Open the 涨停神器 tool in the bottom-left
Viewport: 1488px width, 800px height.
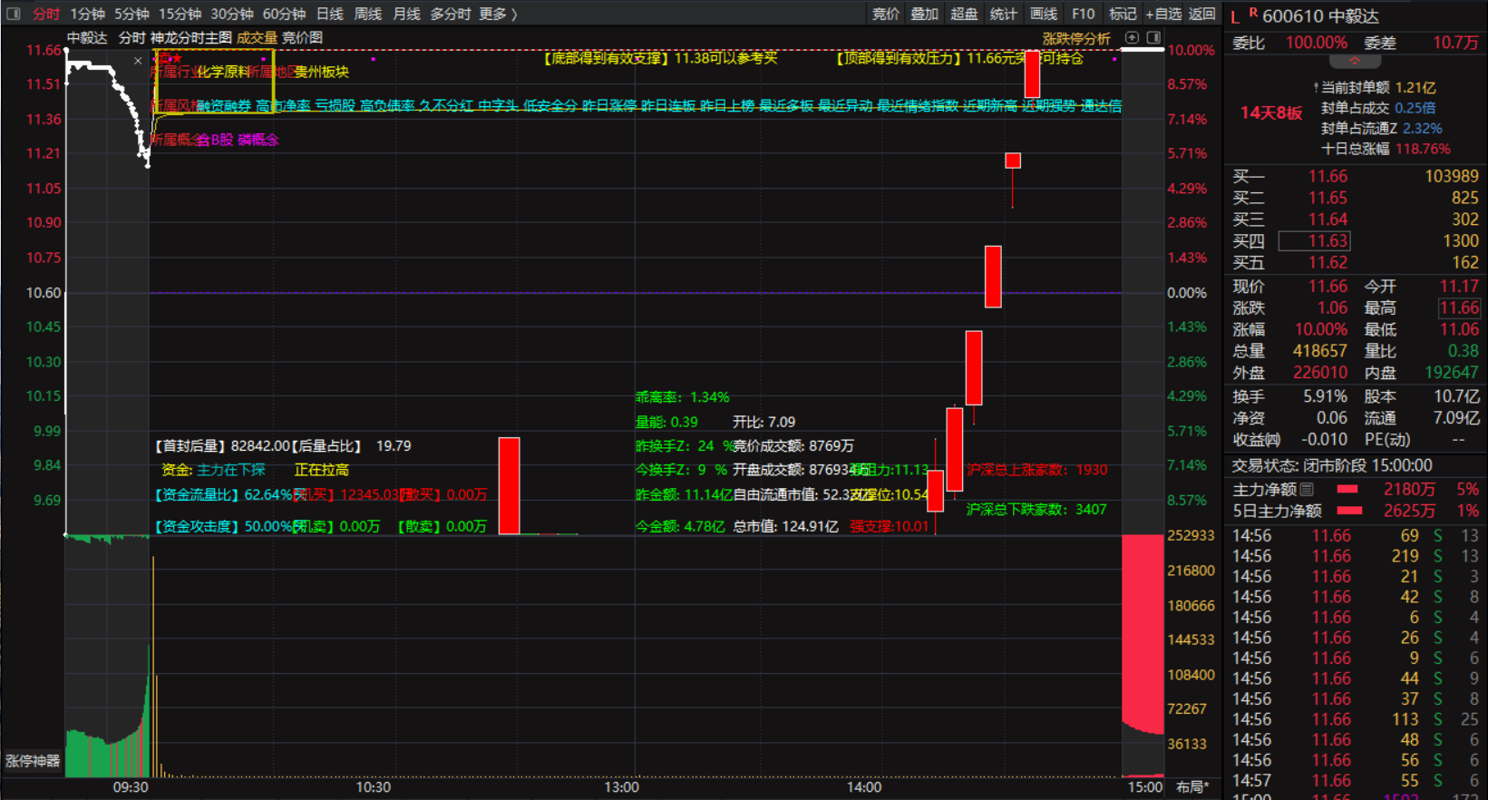pos(33,761)
